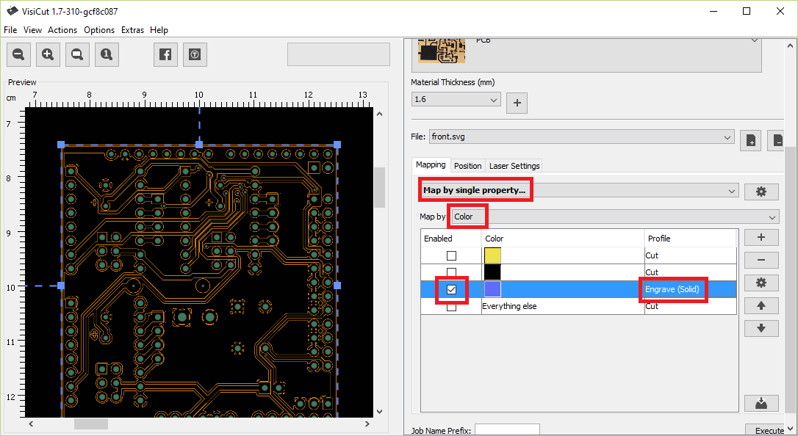Click the Enabled column header
The width and height of the screenshot is (798, 436).
[x=451, y=239]
